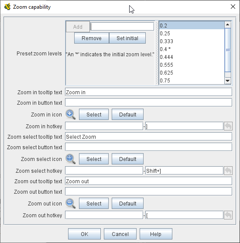Click the Set initial button
Screen dimensions: 240x243
127,38
